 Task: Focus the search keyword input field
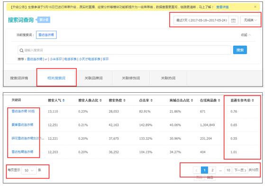point(124,50)
